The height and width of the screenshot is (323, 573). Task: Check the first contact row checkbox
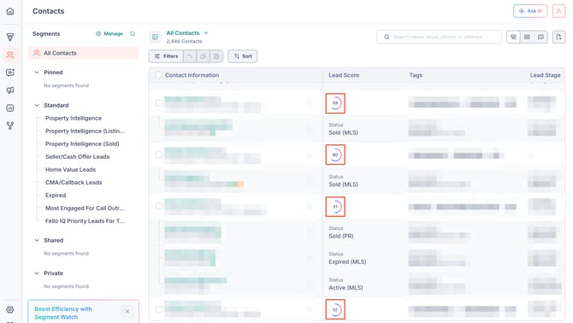[158, 103]
